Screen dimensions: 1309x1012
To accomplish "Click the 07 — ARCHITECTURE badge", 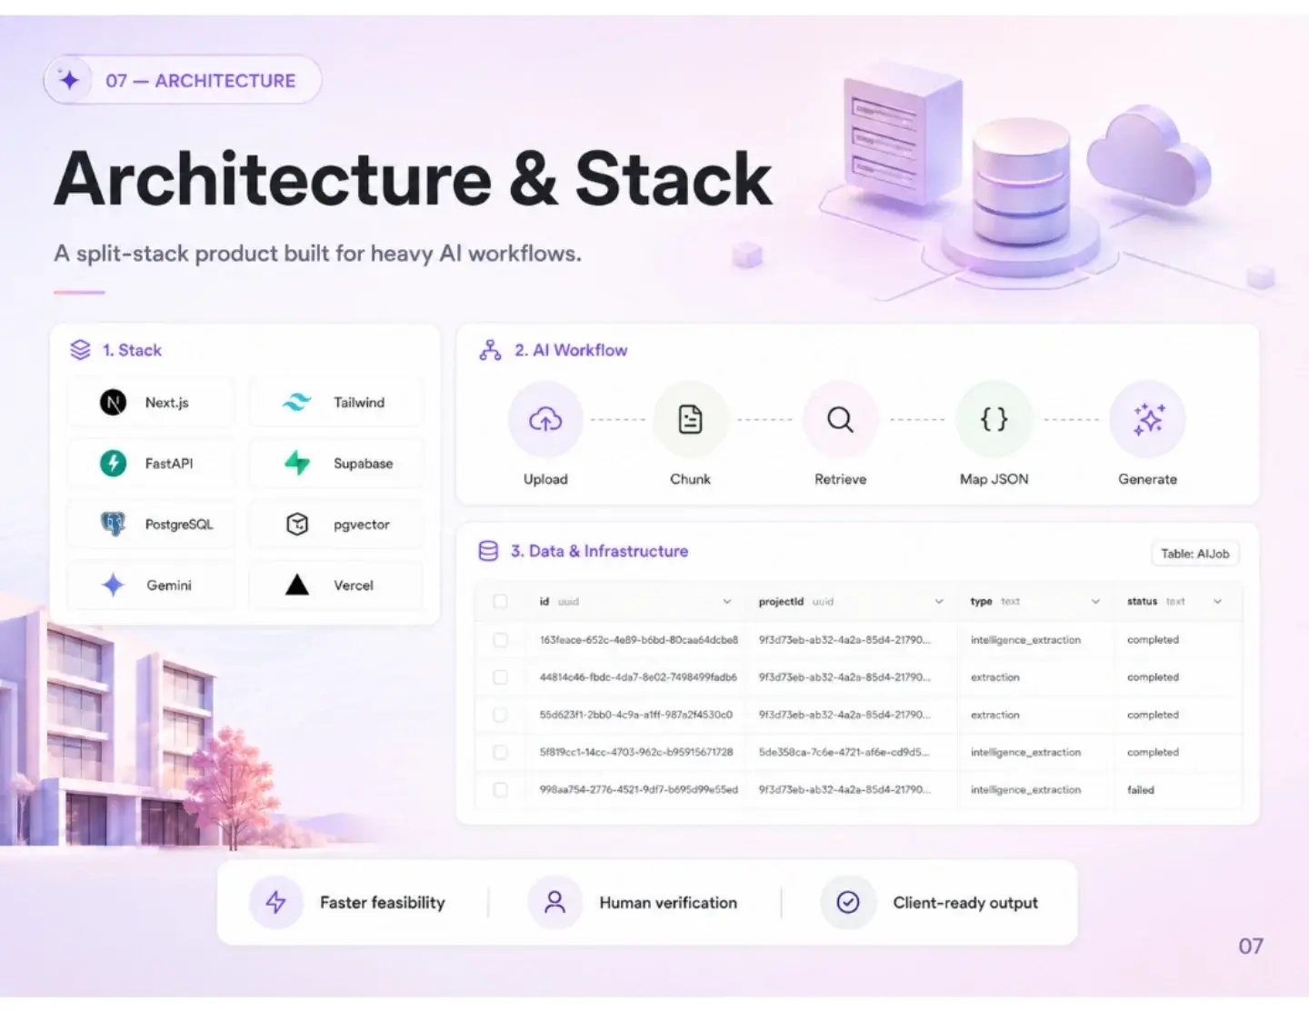I will (183, 80).
